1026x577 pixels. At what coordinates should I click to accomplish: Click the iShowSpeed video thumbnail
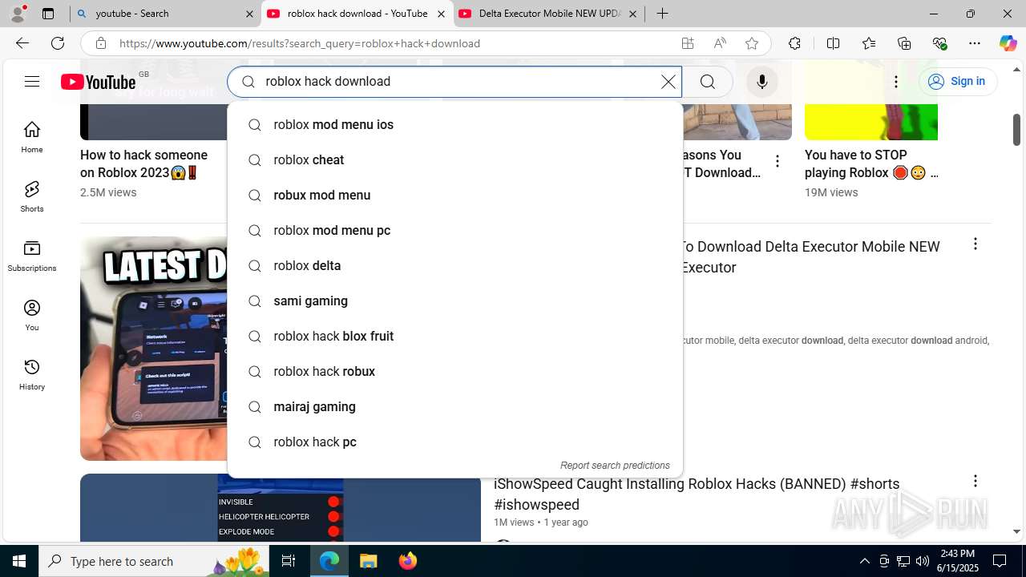point(281,508)
